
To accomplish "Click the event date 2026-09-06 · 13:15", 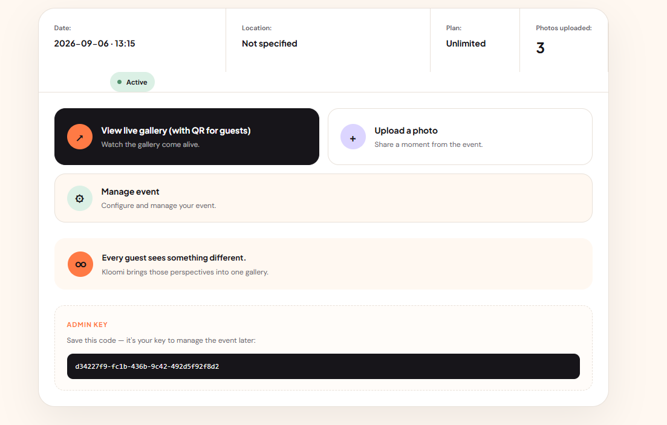I will click(x=94, y=44).
